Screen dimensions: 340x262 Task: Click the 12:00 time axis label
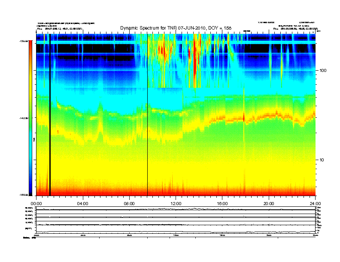click(176, 204)
